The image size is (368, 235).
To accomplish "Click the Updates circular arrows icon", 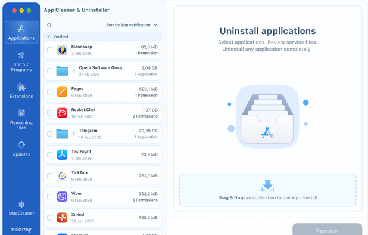I will [x=21, y=145].
